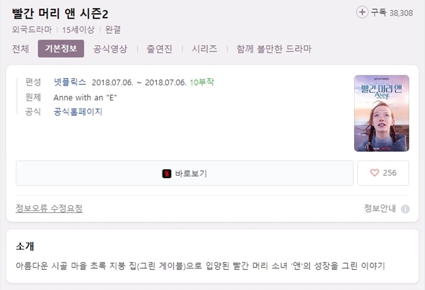
Task: Click the 빨간 머리 앤 시즌2 title
Action: point(60,14)
